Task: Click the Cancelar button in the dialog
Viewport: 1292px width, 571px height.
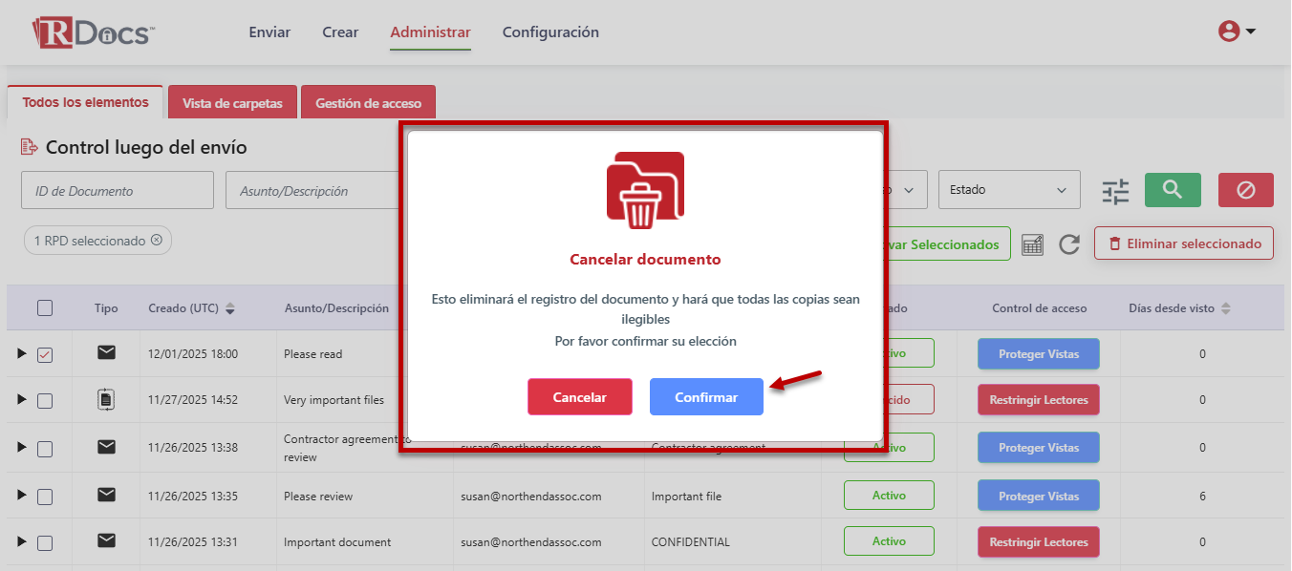Action: (579, 397)
